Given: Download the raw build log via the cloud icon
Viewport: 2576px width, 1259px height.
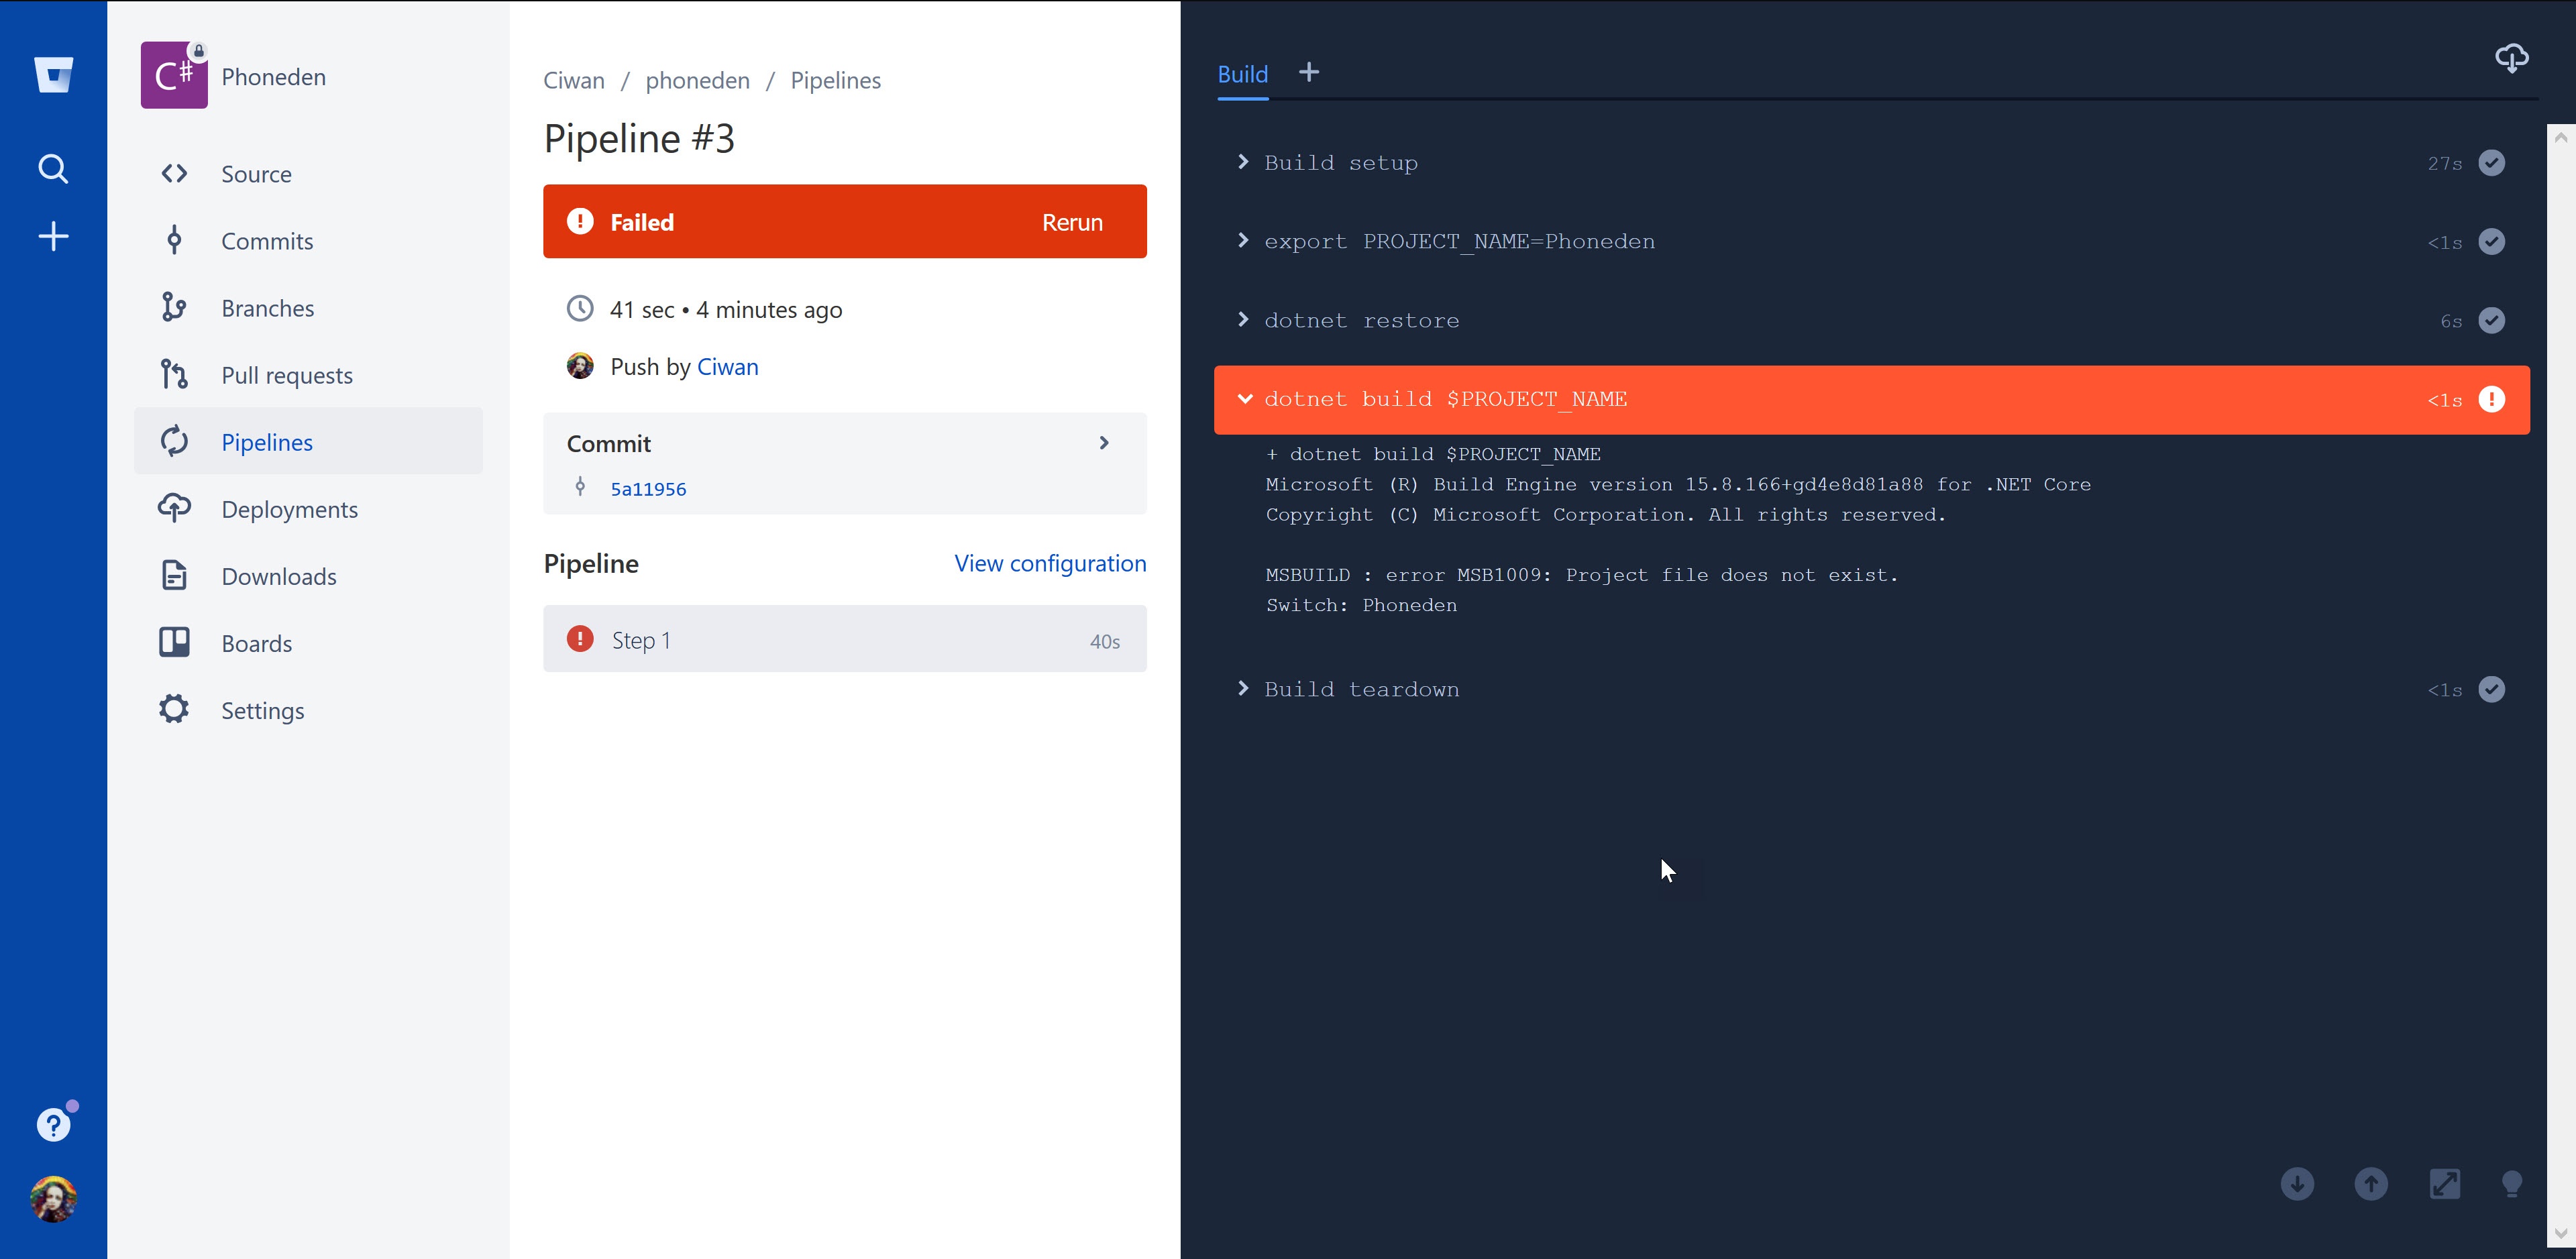Looking at the screenshot, I should point(2511,58).
